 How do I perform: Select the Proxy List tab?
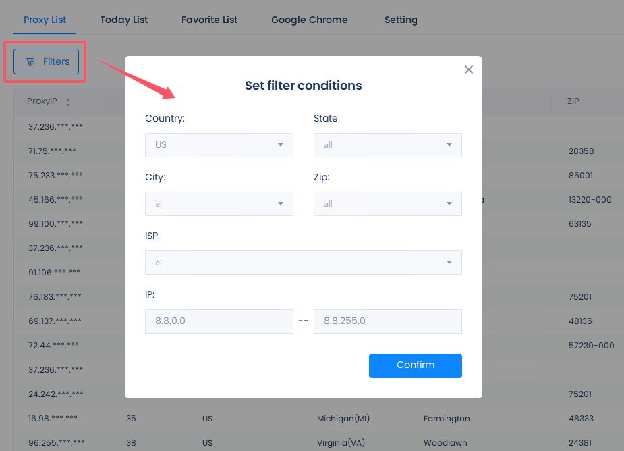[x=45, y=20]
